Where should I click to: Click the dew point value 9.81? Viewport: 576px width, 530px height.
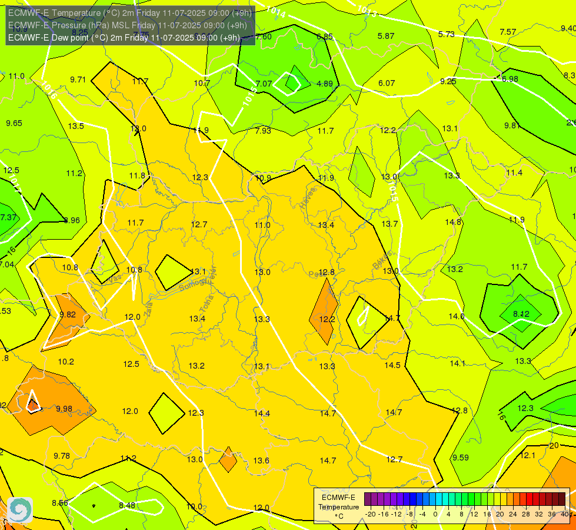coord(512,126)
